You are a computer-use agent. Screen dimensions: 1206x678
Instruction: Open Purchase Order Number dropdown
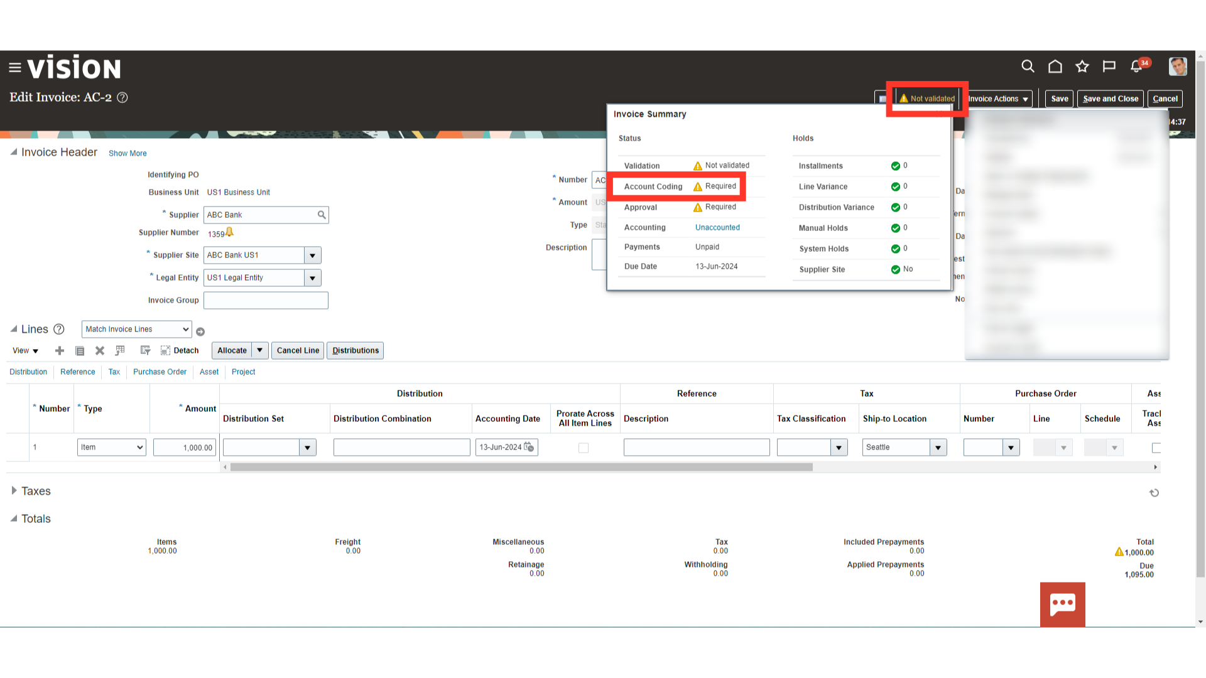coord(1011,448)
